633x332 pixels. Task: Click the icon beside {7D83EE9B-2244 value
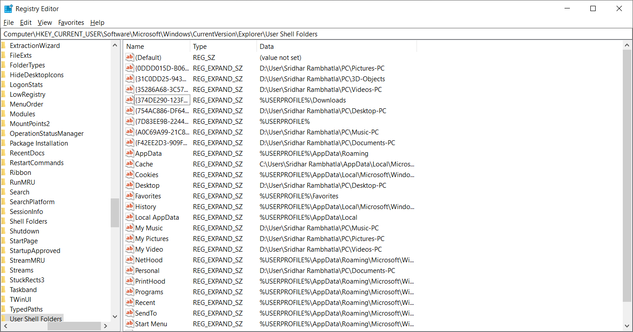[x=129, y=121]
